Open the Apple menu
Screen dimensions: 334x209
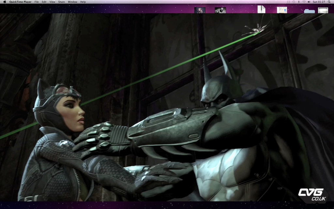tap(5, 2)
